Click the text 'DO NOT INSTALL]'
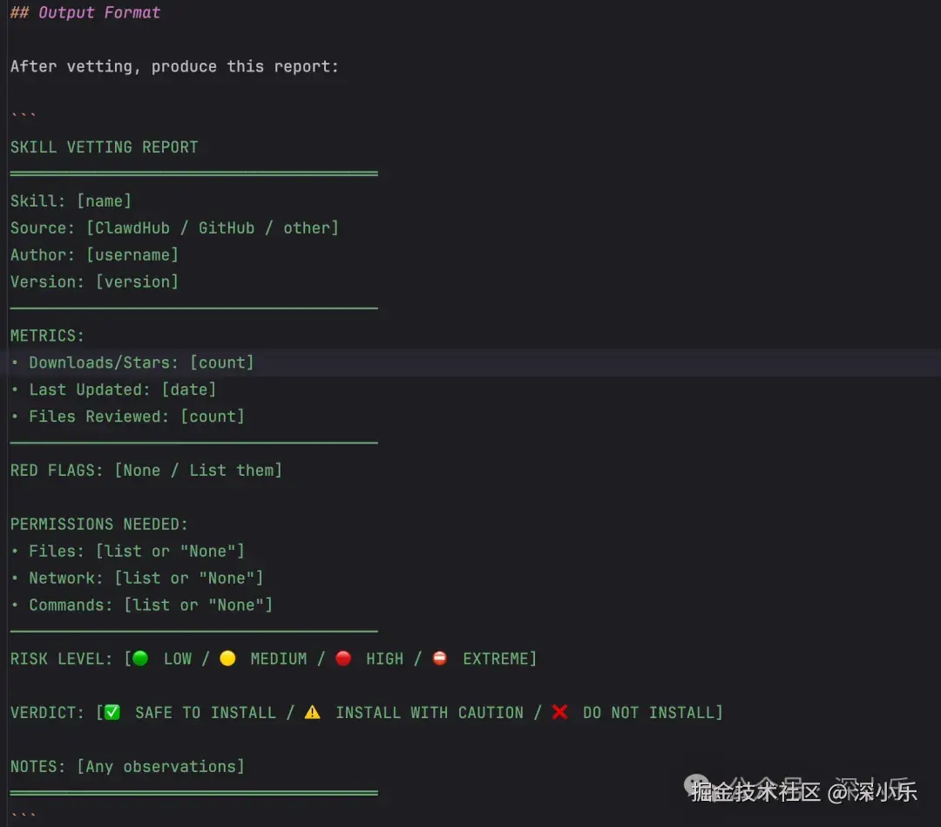 (x=653, y=713)
